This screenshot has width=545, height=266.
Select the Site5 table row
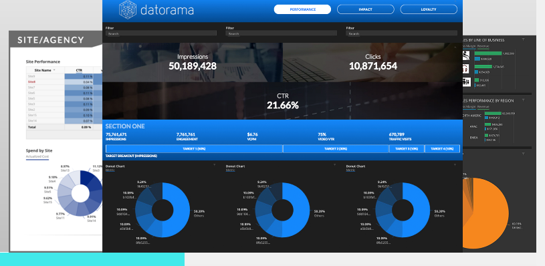pyautogui.click(x=64, y=99)
